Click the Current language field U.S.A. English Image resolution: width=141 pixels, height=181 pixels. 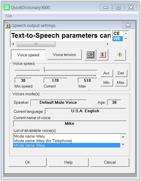(x=85, y=111)
